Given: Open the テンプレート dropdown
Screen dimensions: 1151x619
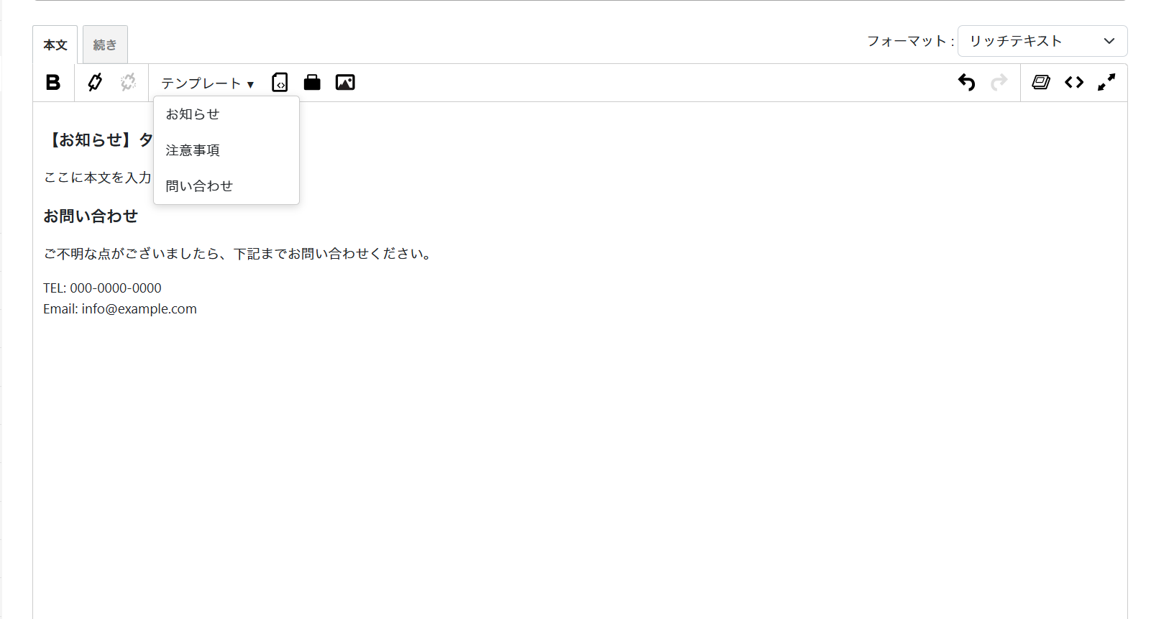Looking at the screenshot, I should point(207,83).
